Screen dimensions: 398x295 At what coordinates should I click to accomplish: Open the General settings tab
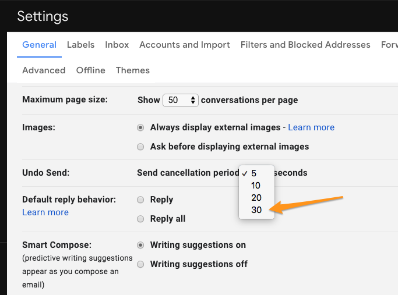point(40,45)
